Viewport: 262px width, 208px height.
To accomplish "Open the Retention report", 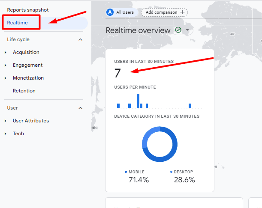I will tap(24, 91).
